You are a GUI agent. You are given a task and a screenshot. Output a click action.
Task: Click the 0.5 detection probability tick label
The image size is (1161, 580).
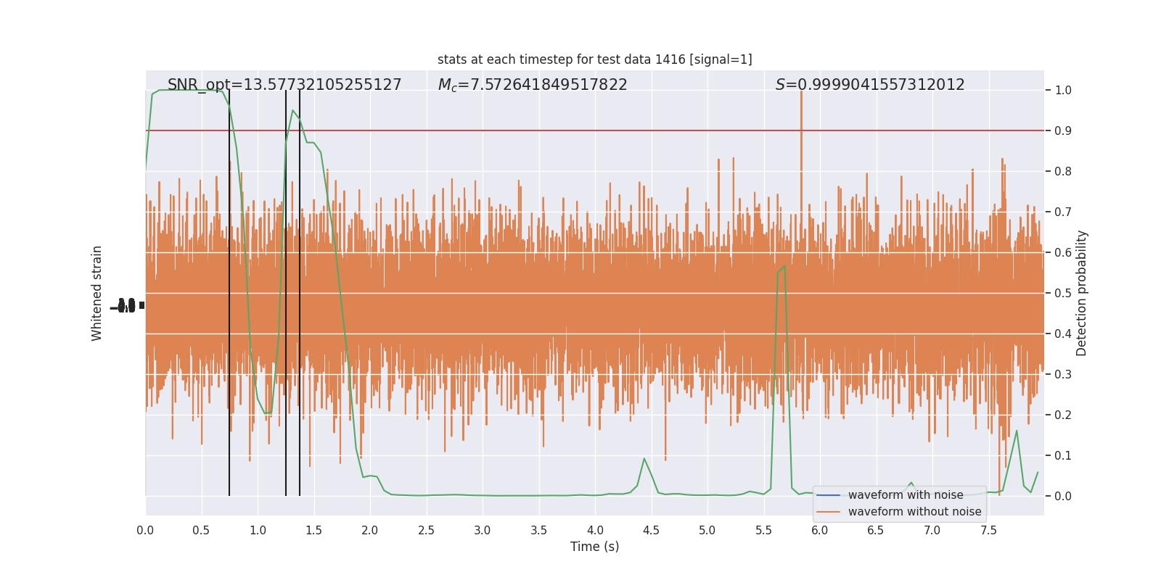(x=1063, y=294)
